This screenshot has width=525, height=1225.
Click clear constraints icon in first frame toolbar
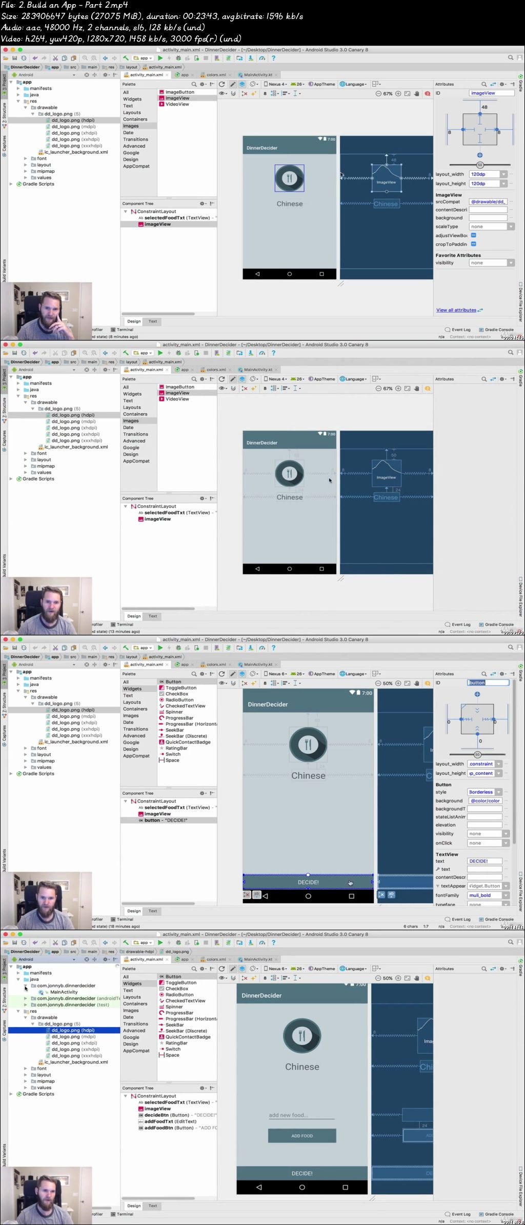(x=245, y=94)
